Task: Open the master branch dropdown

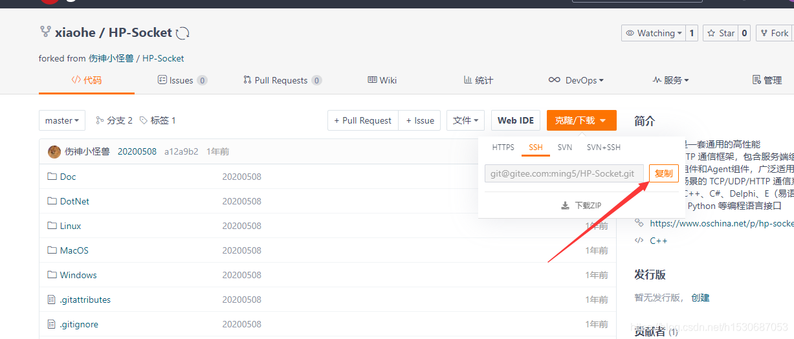Action: [x=62, y=120]
